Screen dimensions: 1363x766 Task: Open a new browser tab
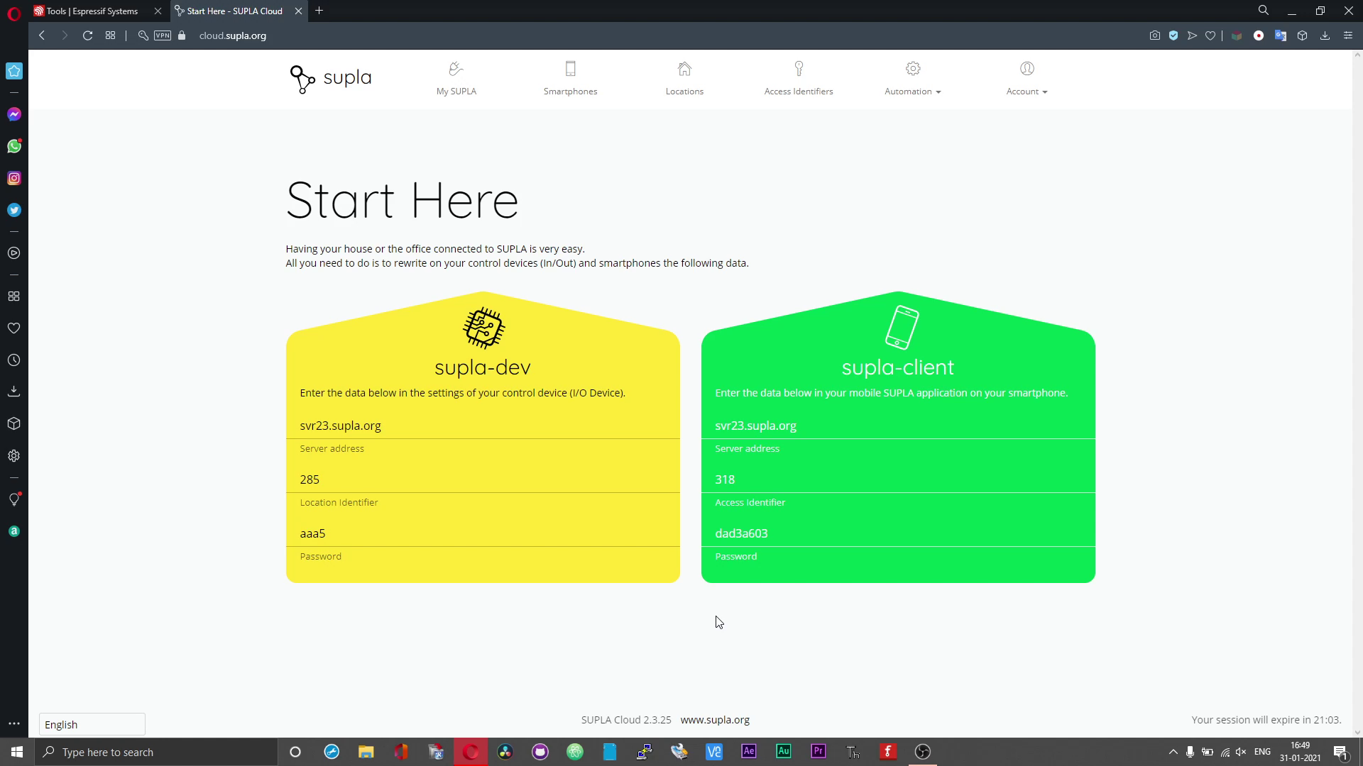(319, 11)
